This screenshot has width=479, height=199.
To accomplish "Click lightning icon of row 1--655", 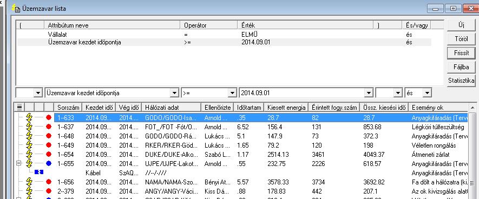I will pyautogui.click(x=29, y=164).
